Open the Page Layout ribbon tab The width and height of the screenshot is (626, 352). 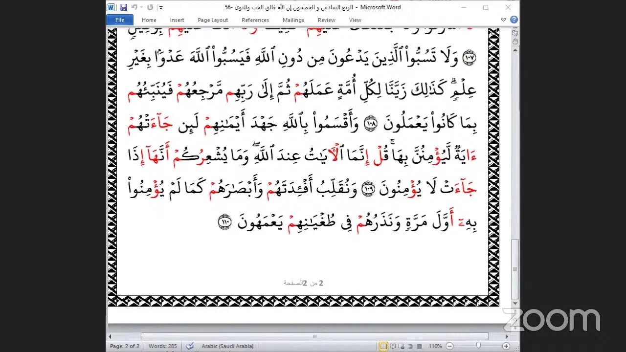point(213,20)
